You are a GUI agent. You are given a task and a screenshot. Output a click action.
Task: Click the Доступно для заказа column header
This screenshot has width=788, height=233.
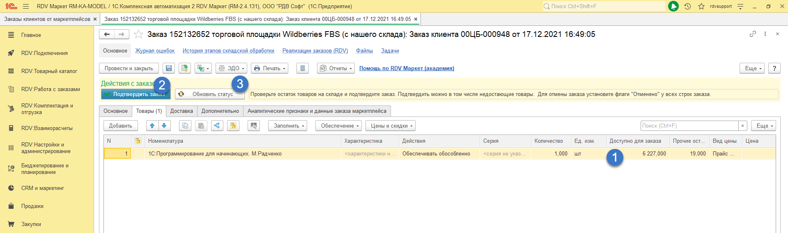638,141
